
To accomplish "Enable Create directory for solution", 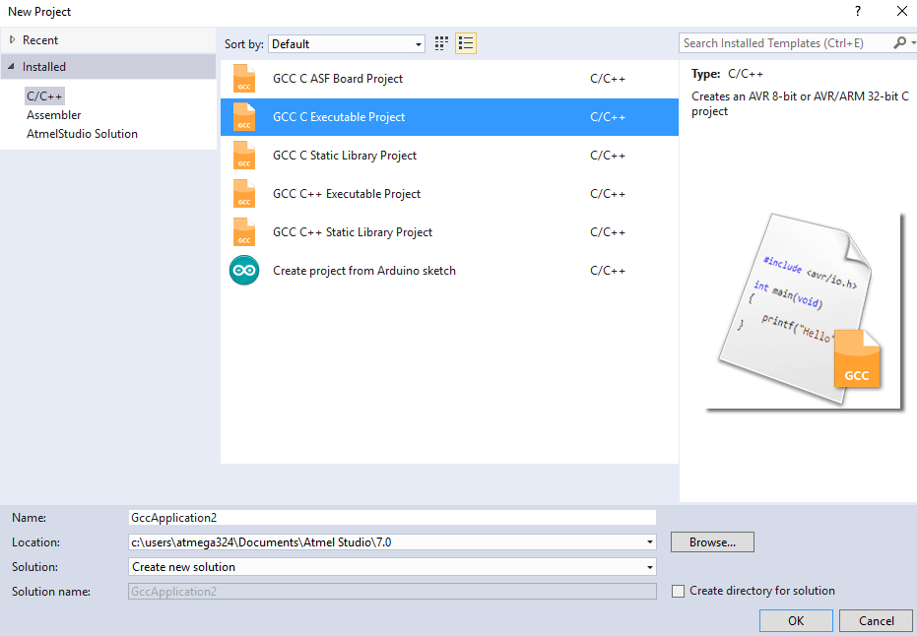I will click(x=678, y=591).
